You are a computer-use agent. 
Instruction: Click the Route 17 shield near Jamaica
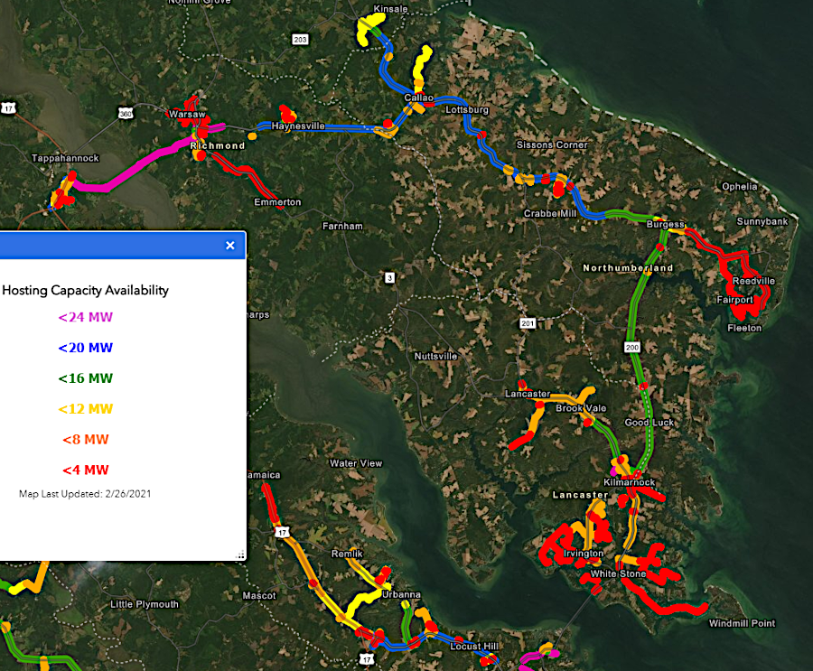[x=283, y=533]
